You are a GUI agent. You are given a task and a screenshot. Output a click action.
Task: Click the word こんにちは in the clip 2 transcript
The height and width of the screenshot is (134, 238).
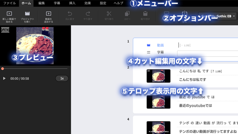coord(188,71)
